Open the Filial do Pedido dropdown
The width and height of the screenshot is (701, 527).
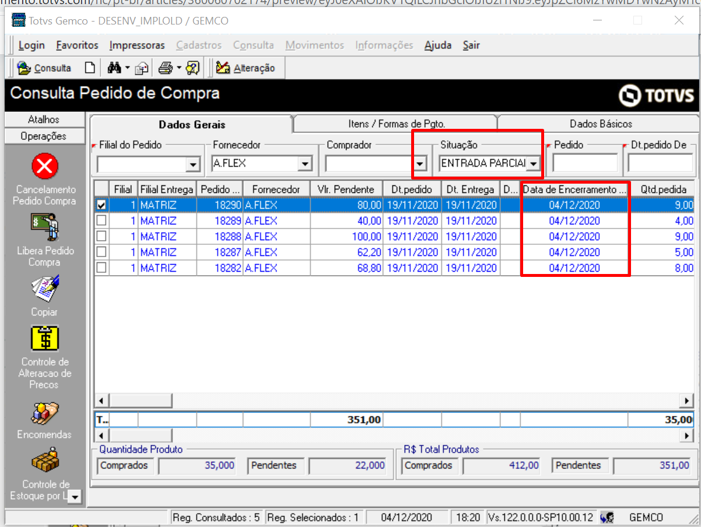tap(193, 164)
